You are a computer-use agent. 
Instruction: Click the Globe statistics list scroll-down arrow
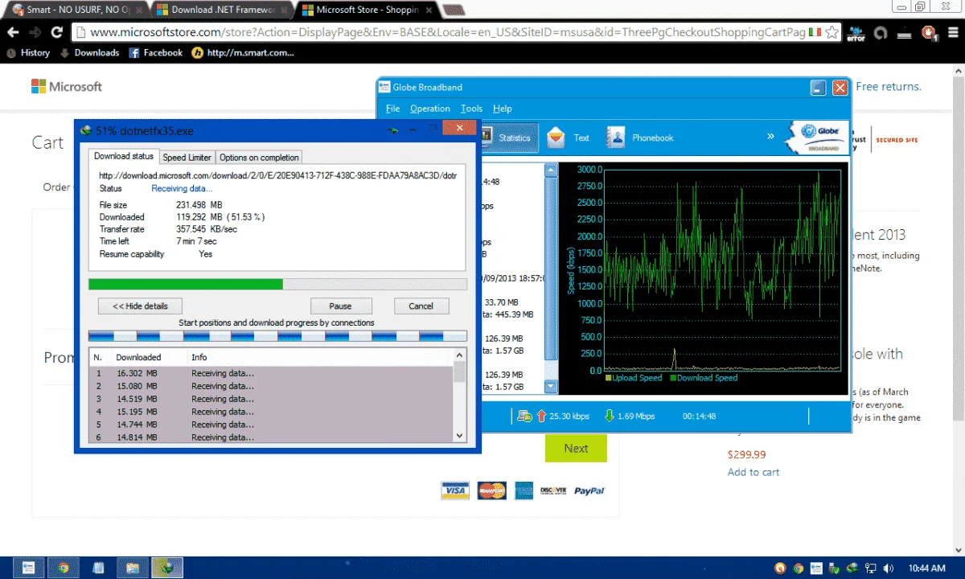551,387
